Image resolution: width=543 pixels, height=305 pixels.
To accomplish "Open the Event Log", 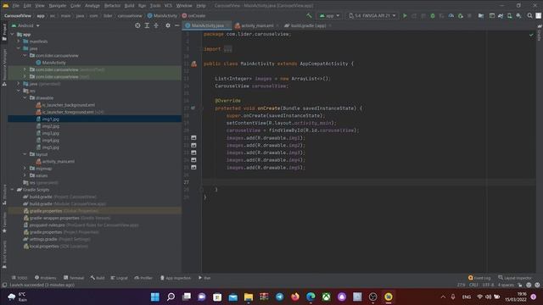I will pos(479,278).
